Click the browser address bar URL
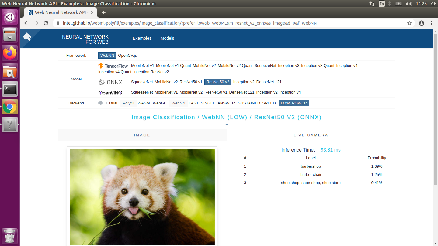The image size is (438, 246). (x=190, y=23)
